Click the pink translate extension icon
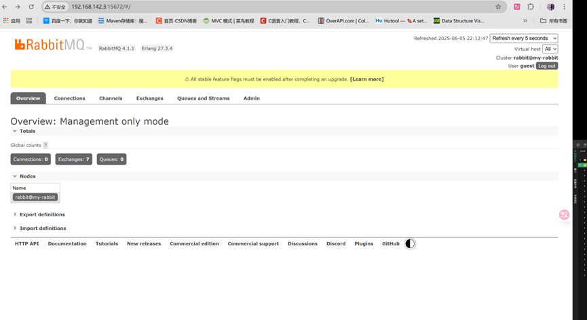The image size is (587, 320). 516,7
